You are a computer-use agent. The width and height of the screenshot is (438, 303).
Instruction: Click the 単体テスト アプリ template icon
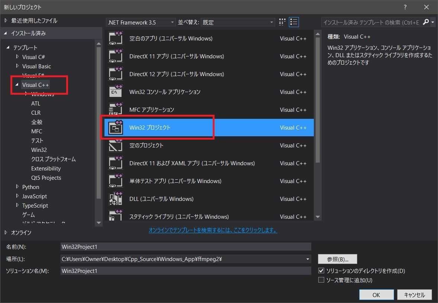[x=115, y=181]
